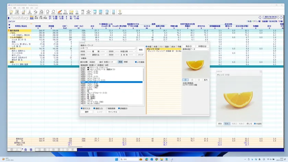Click the 検索 search button
This screenshot has height=162, width=288.
(x=141, y=50)
